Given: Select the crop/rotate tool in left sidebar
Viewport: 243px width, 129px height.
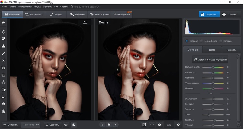Looking at the screenshot, I should (4, 32).
